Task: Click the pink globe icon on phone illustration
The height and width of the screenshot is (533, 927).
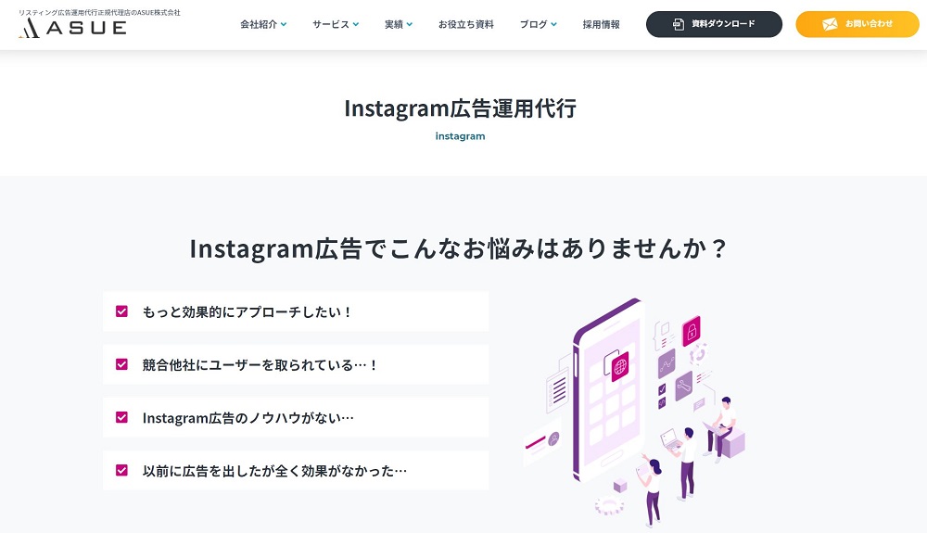Action: click(620, 366)
